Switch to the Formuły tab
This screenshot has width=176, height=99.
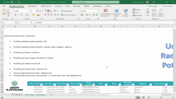(x=58, y=6)
